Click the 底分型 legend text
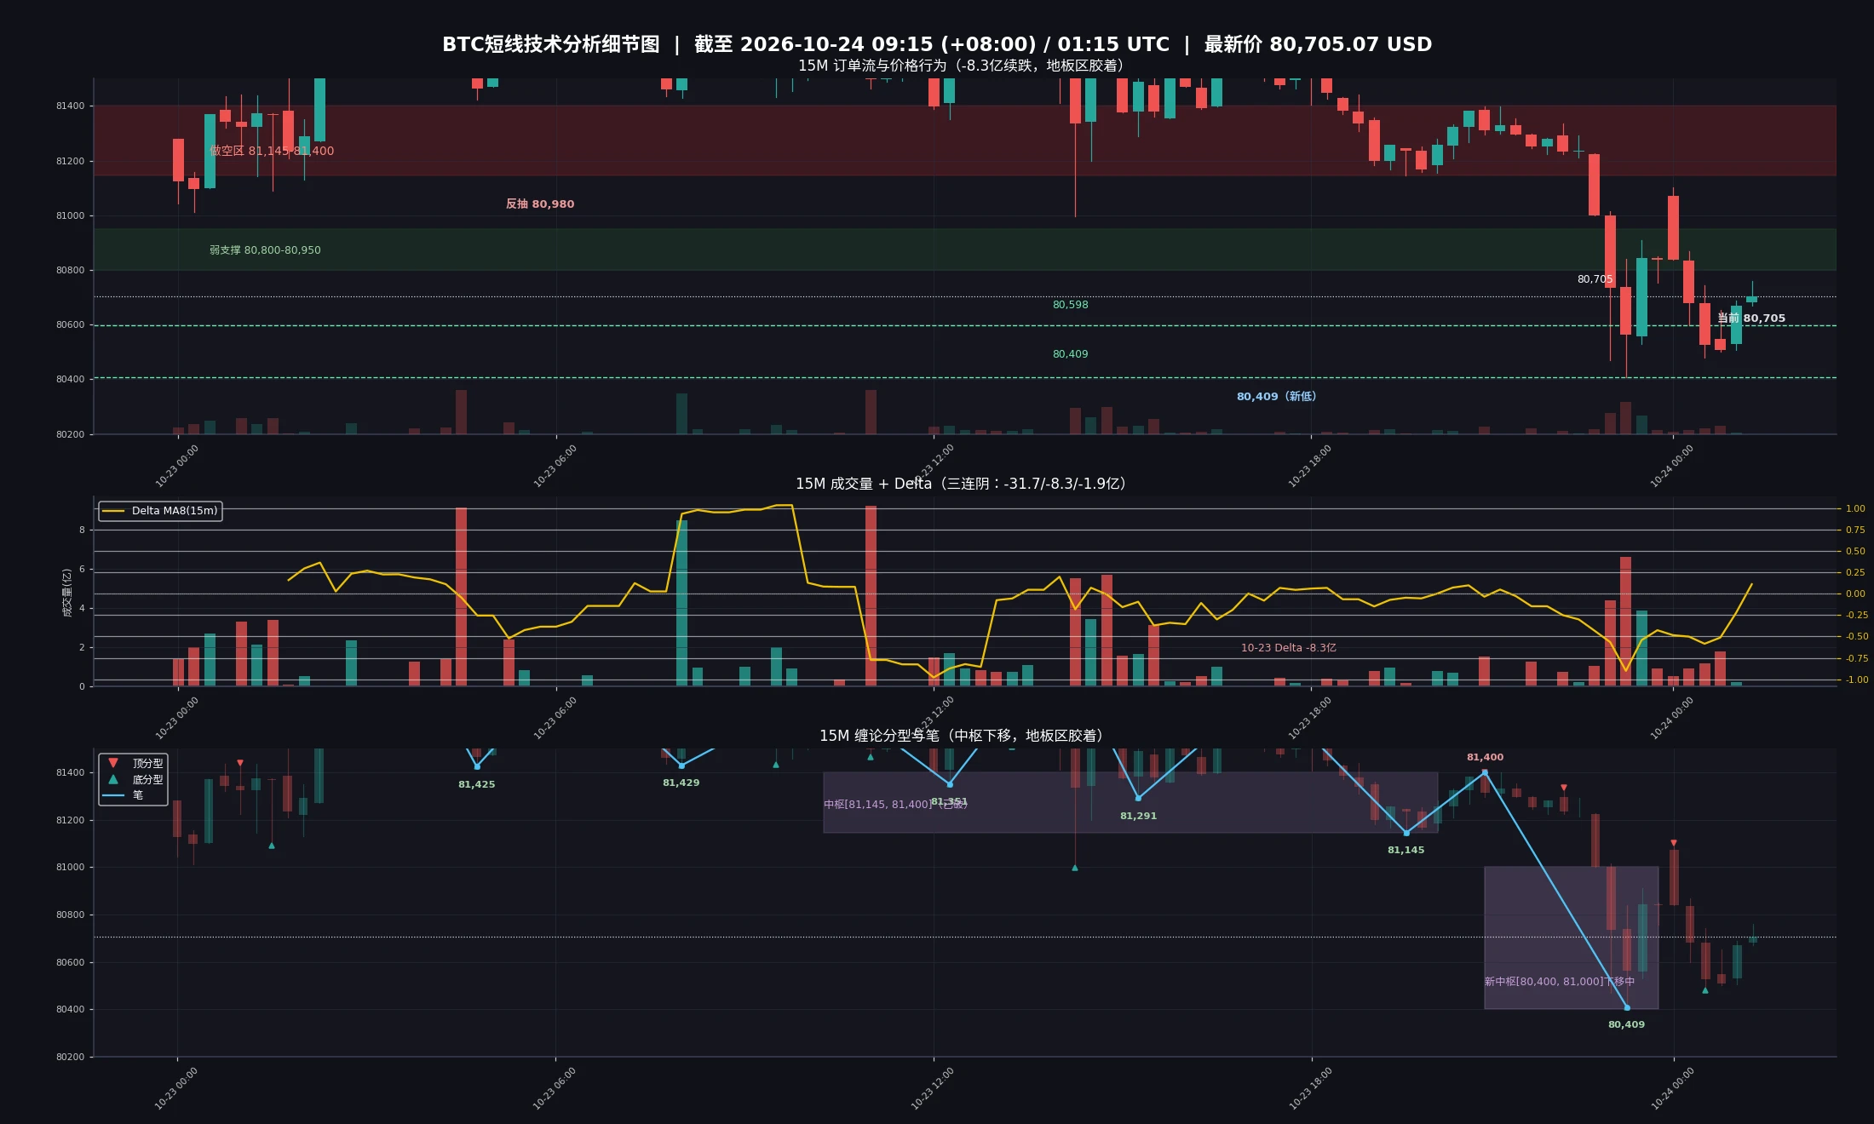 click(x=148, y=780)
